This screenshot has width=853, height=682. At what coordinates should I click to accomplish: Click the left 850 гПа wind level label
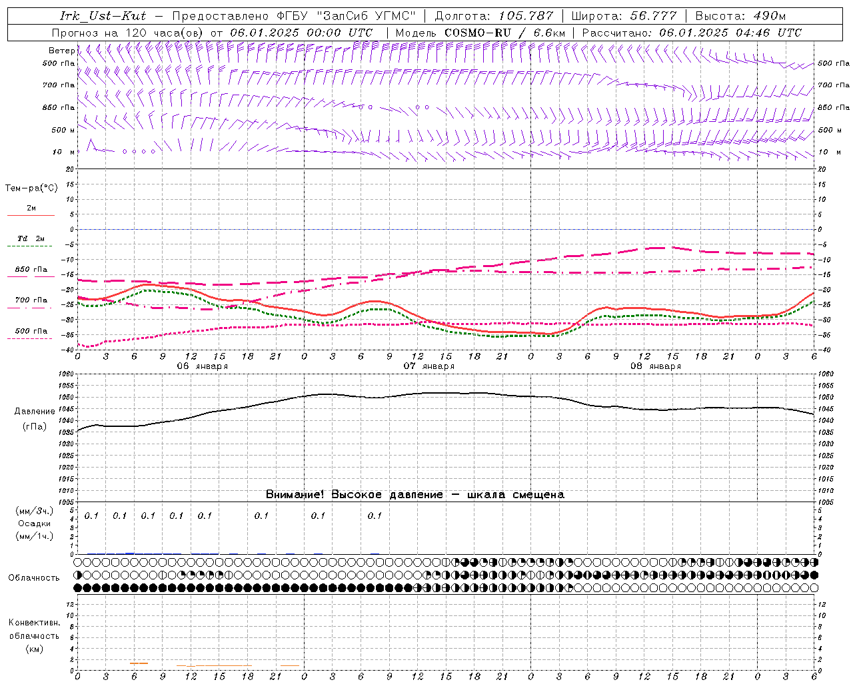[59, 107]
